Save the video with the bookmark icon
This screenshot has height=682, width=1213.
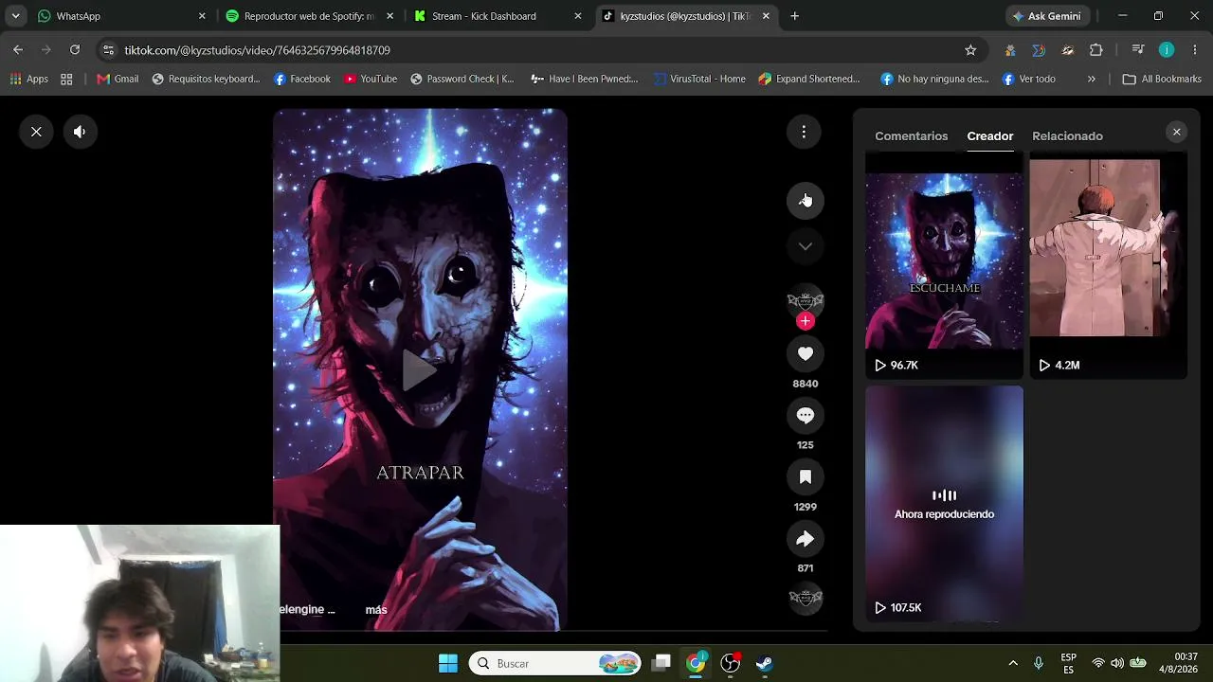coord(806,477)
